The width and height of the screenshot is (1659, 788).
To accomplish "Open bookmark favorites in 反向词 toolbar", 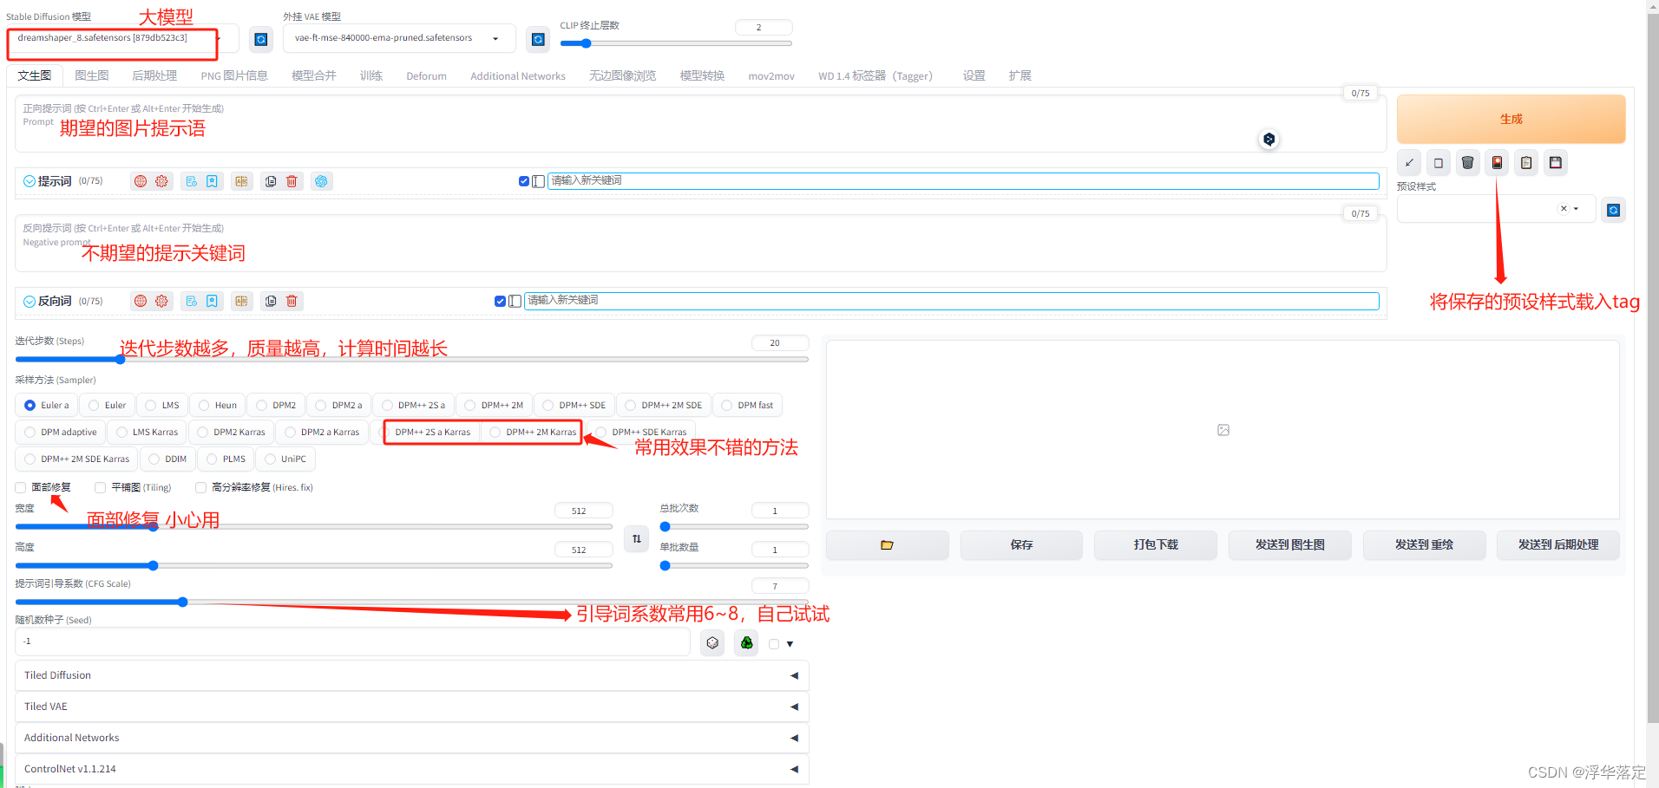I will point(212,301).
